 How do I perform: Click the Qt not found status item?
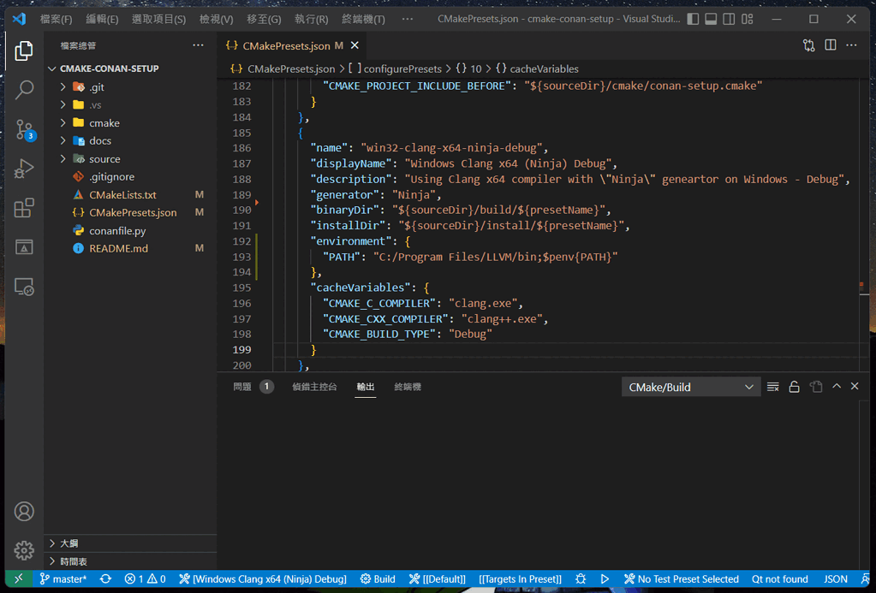point(779,578)
